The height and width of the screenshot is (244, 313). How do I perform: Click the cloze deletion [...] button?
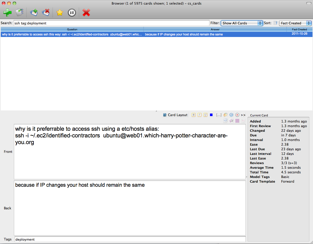pos(219,115)
